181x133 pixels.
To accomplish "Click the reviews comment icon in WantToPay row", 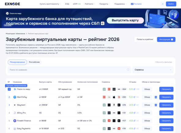I will (135, 97).
